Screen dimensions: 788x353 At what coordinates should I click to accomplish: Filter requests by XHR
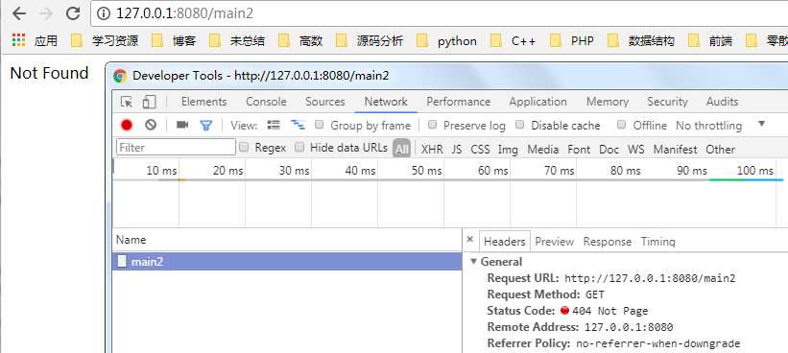432,149
